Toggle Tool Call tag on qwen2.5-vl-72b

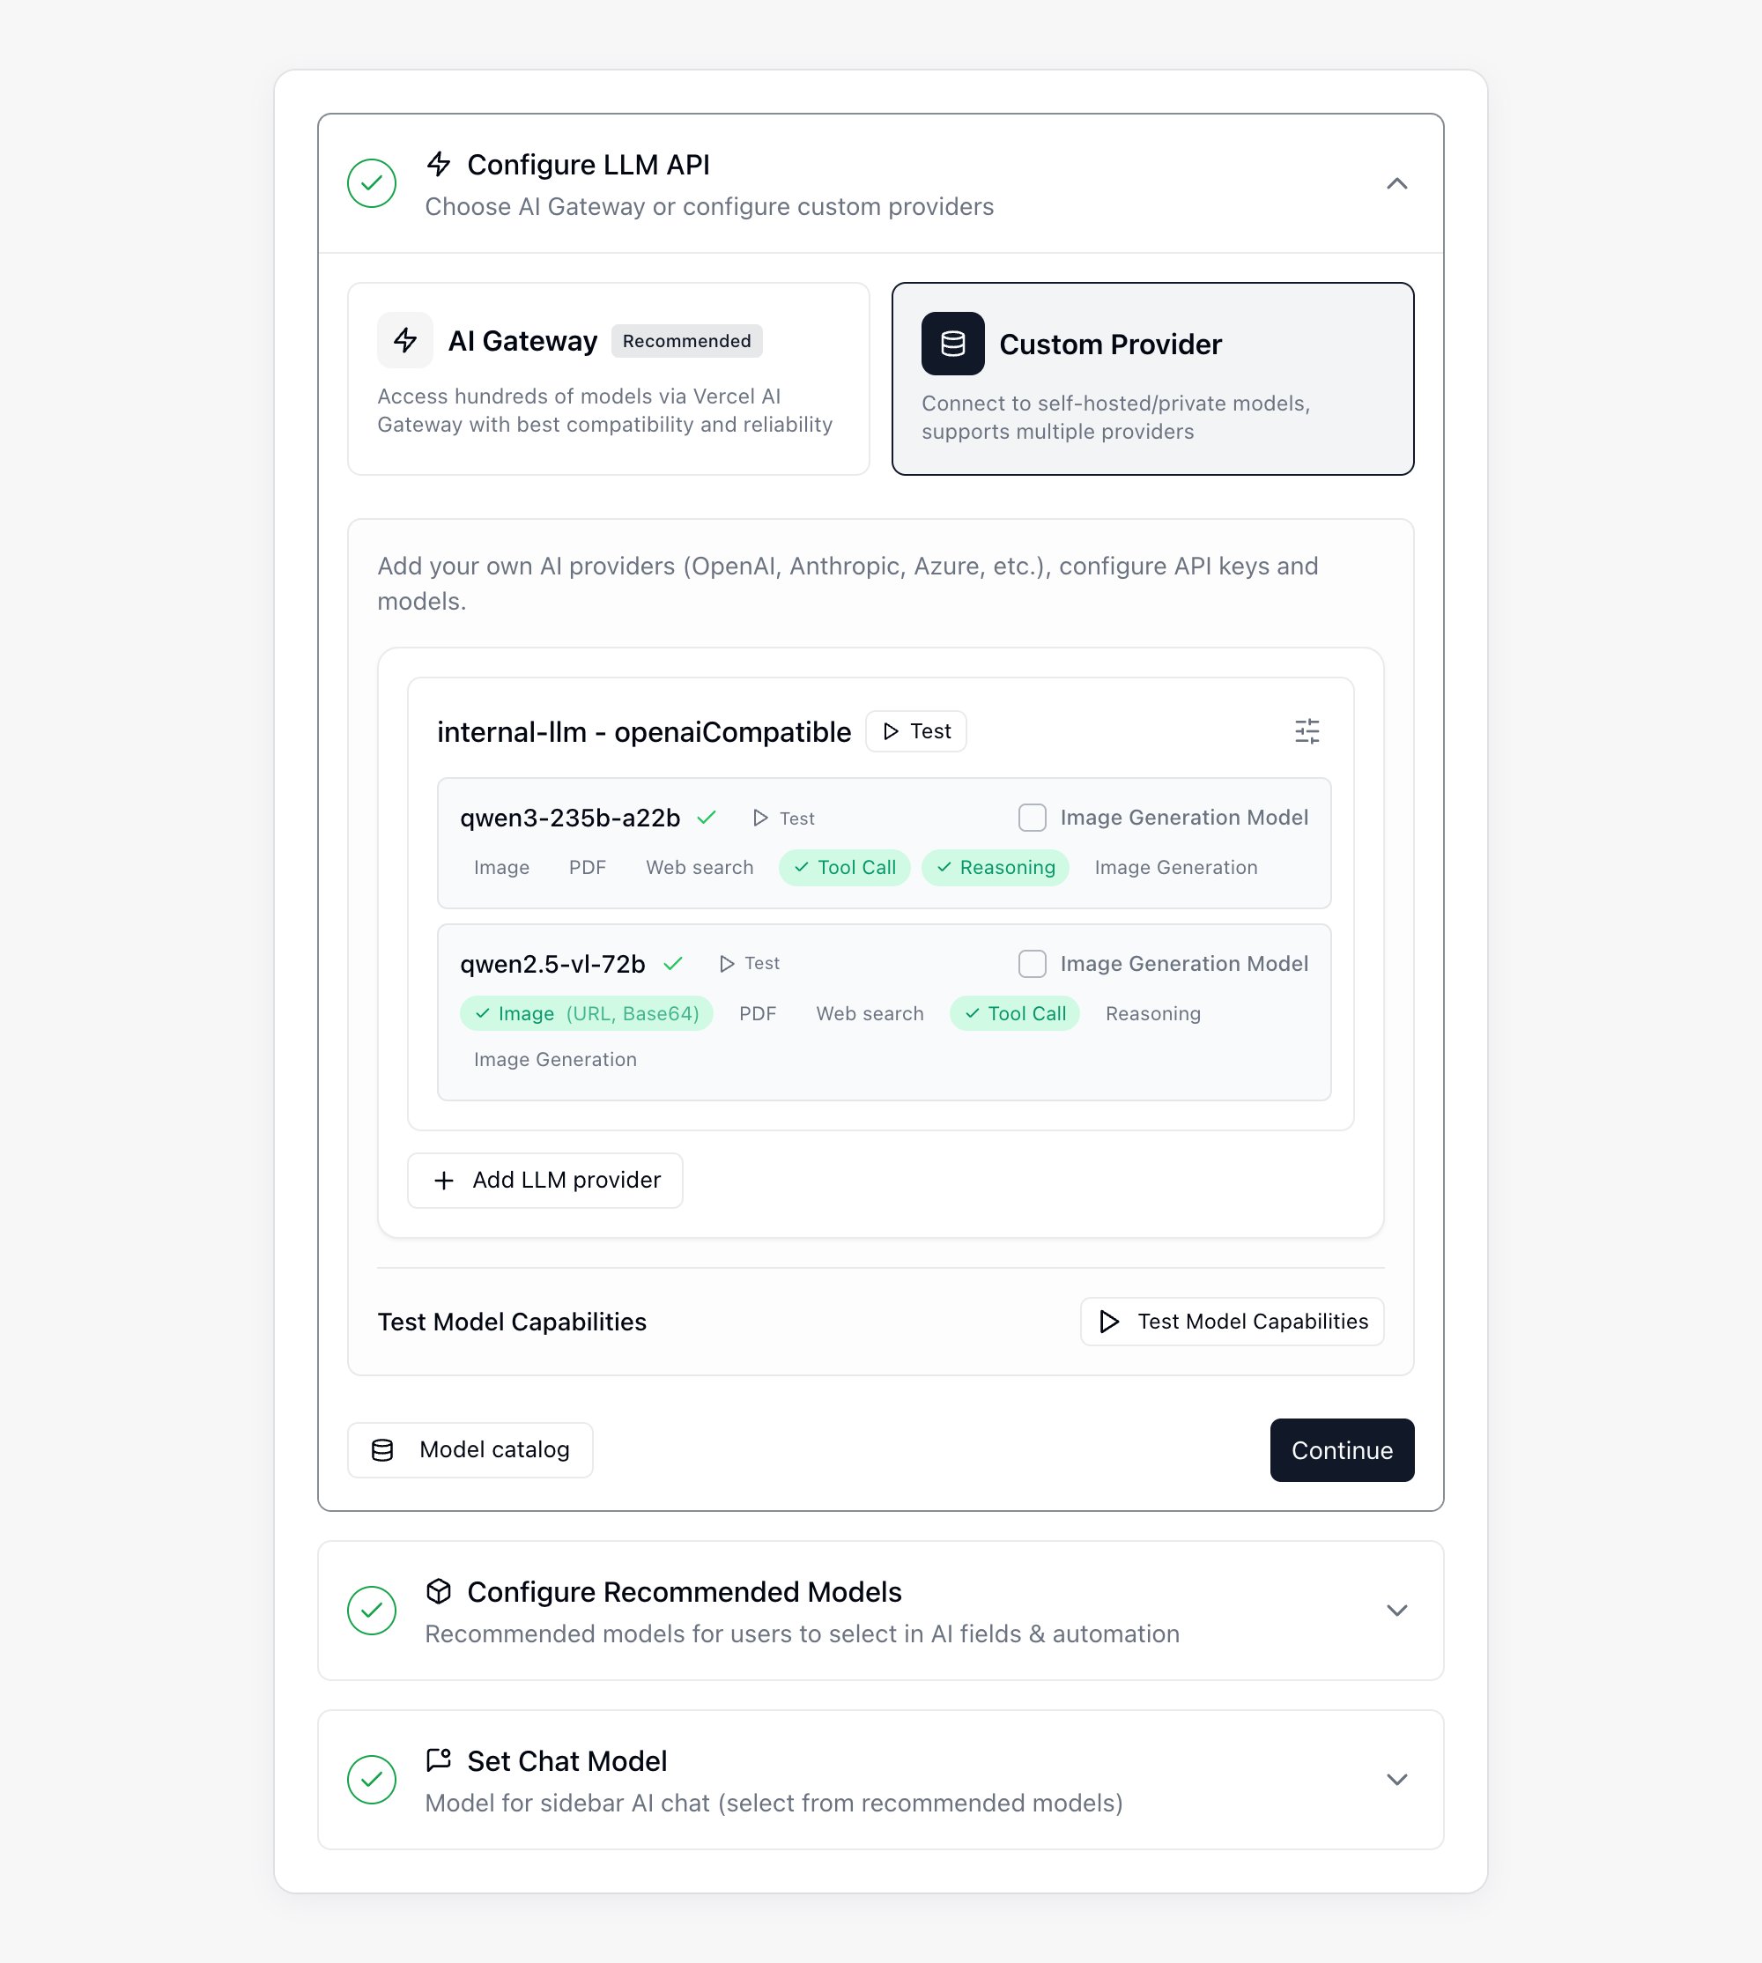coord(1015,1013)
